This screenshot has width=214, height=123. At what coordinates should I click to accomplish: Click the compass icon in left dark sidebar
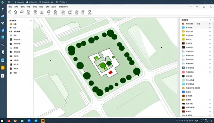coord(3,44)
